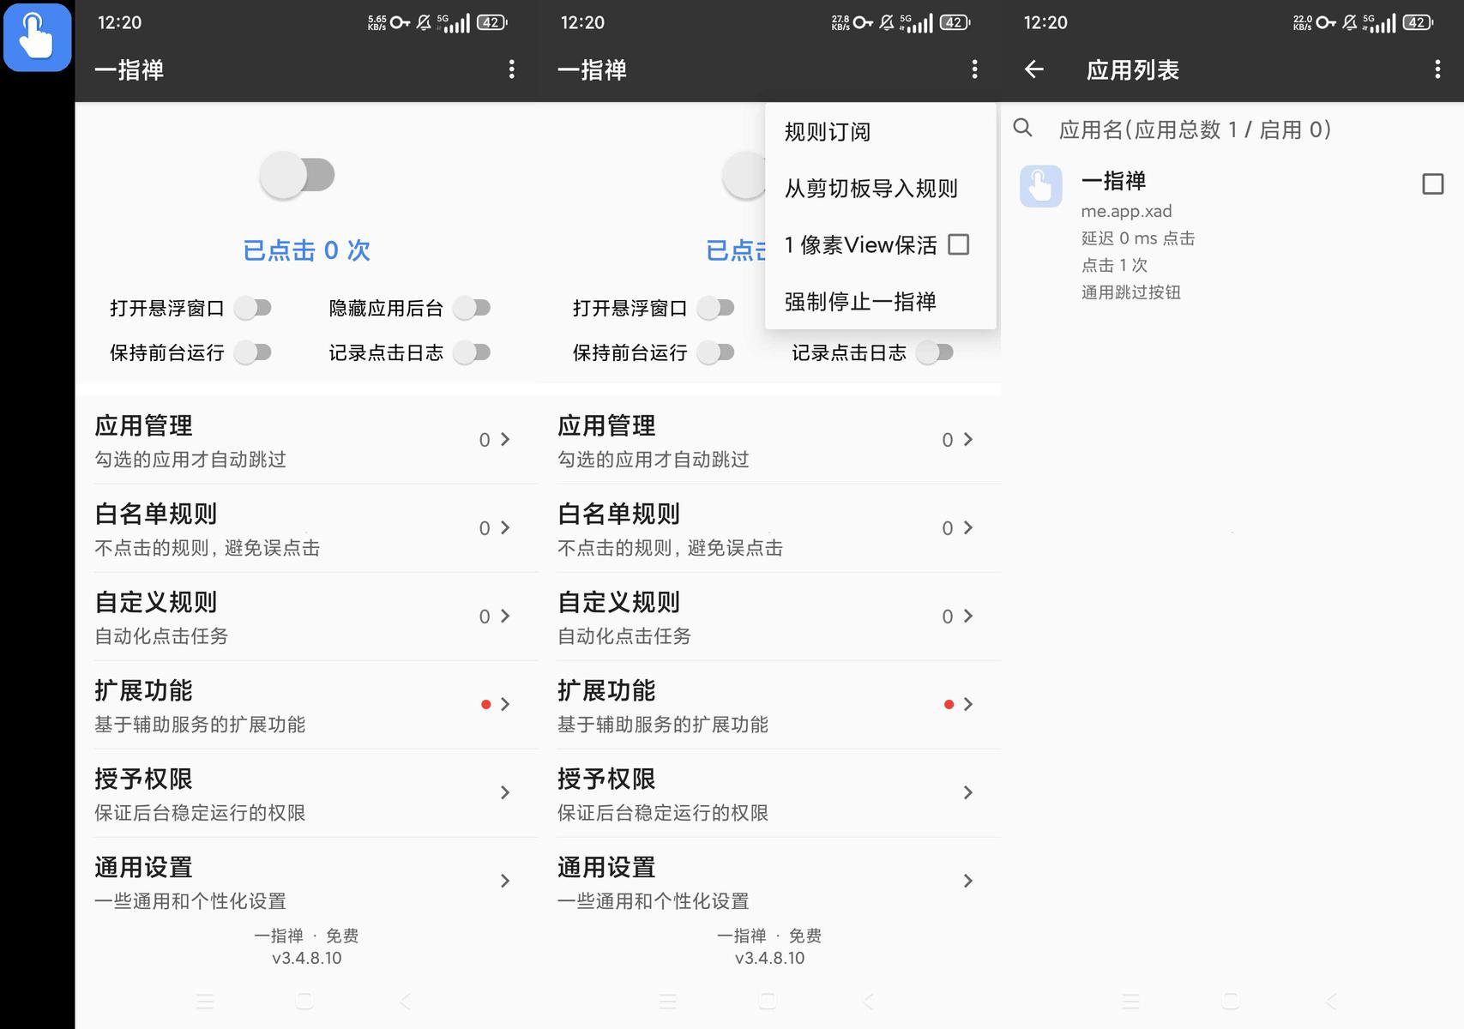Viewport: 1464px width, 1029px height.
Task: Open 应用管理 chevron in left screen
Action: [x=505, y=439]
